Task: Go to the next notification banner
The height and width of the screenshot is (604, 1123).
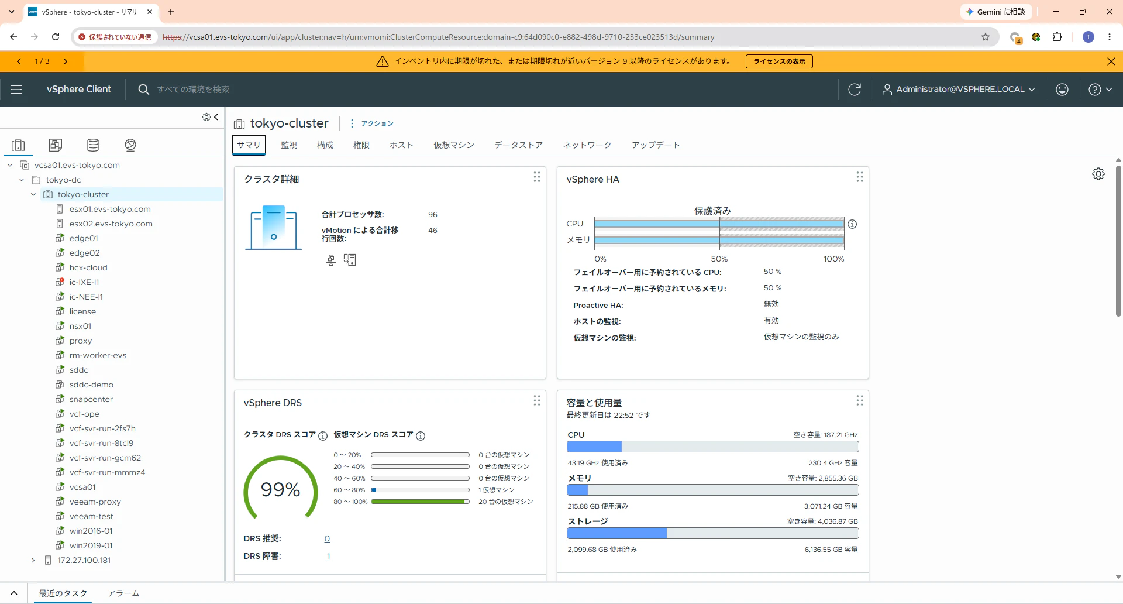Action: (x=65, y=61)
